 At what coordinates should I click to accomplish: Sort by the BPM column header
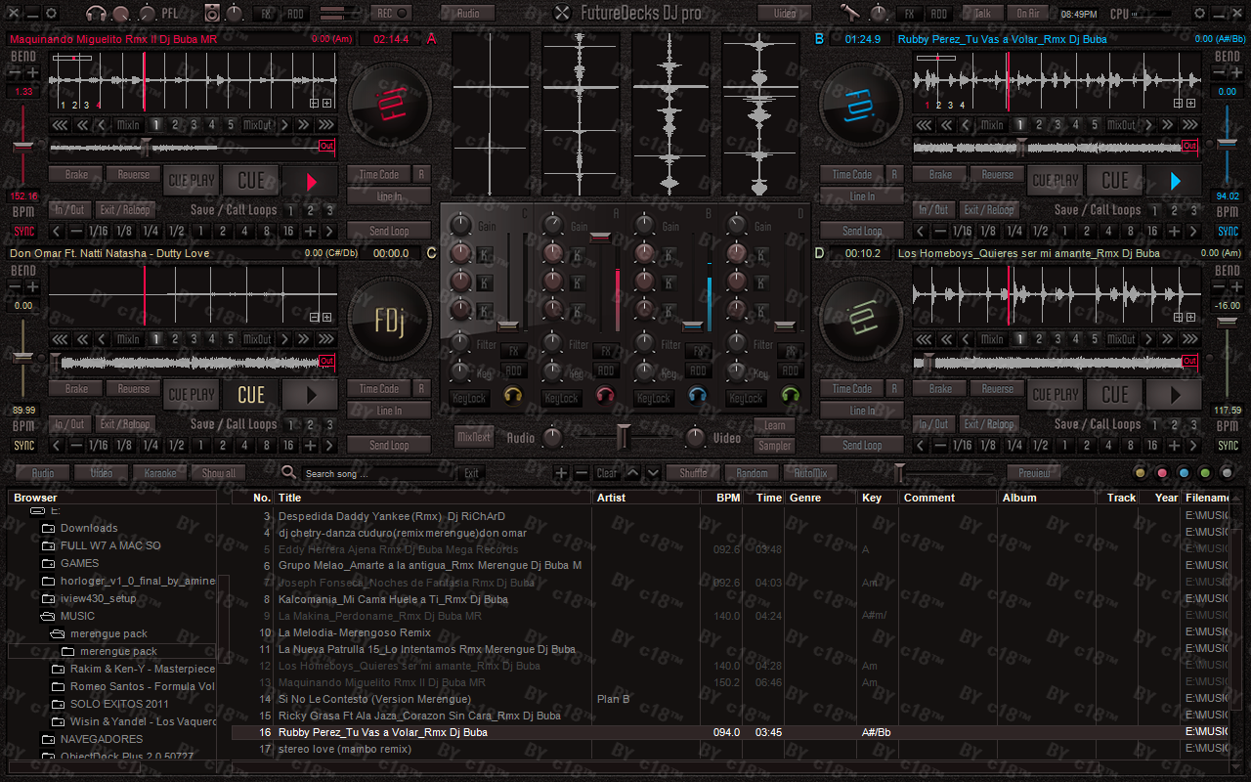pos(721,498)
